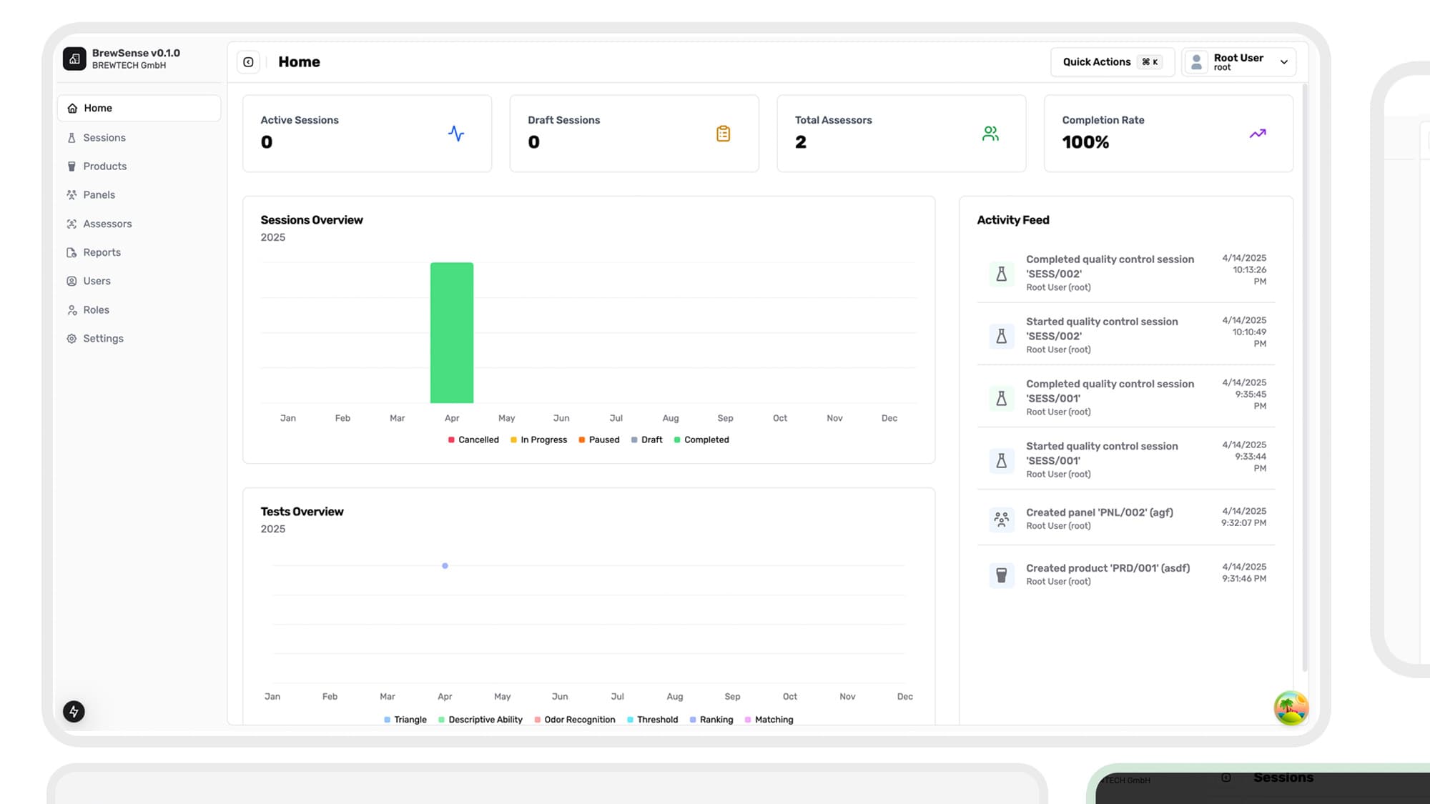Toggle Cancelled legend in Sessions Overview
1430x804 pixels.
point(473,440)
